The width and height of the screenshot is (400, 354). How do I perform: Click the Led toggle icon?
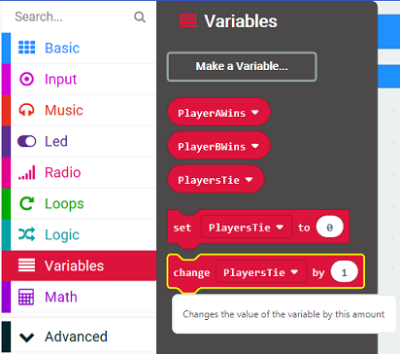tap(26, 141)
